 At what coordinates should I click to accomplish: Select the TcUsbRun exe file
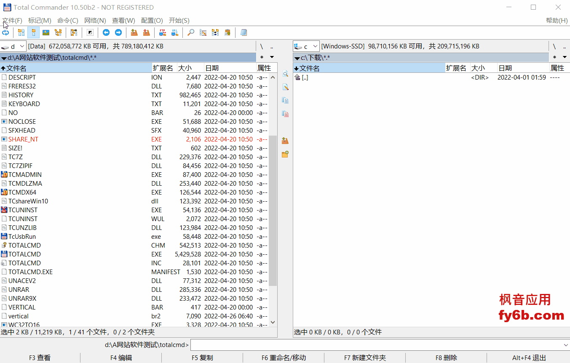pyautogui.click(x=134, y=237)
